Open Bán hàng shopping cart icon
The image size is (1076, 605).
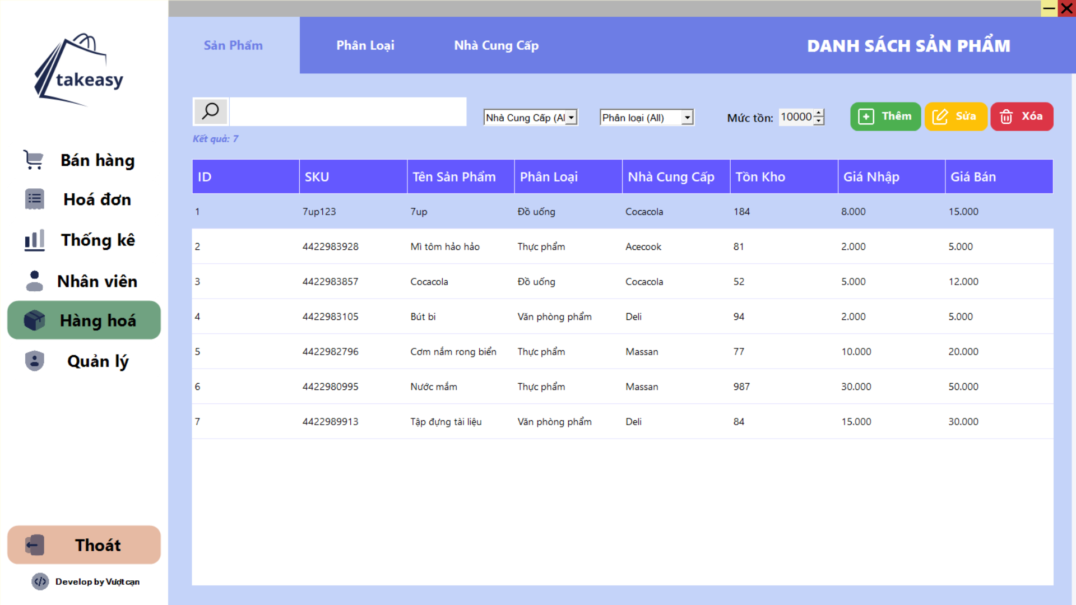point(34,160)
